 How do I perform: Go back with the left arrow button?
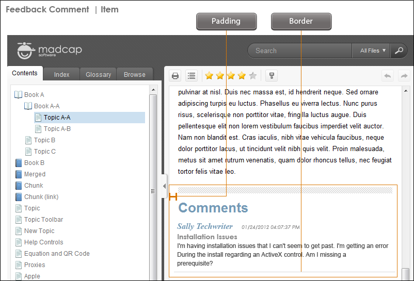pyautogui.click(x=388, y=76)
